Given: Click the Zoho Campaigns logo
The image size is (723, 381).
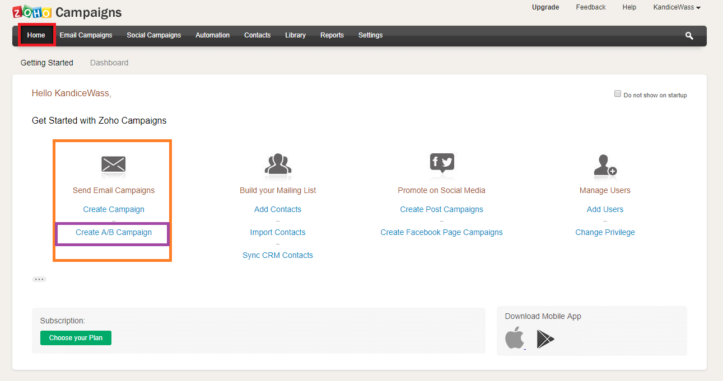Looking at the screenshot, I should click(67, 12).
